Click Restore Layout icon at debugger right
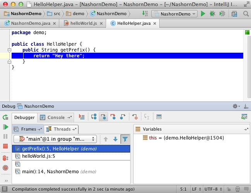The height and width of the screenshot is (193, 251). (x=244, y=117)
